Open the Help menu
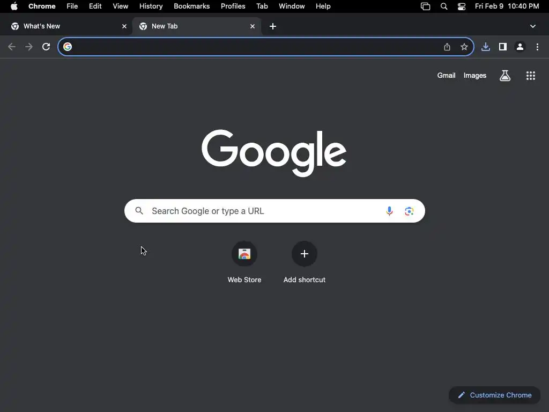This screenshot has width=549, height=412. click(323, 6)
